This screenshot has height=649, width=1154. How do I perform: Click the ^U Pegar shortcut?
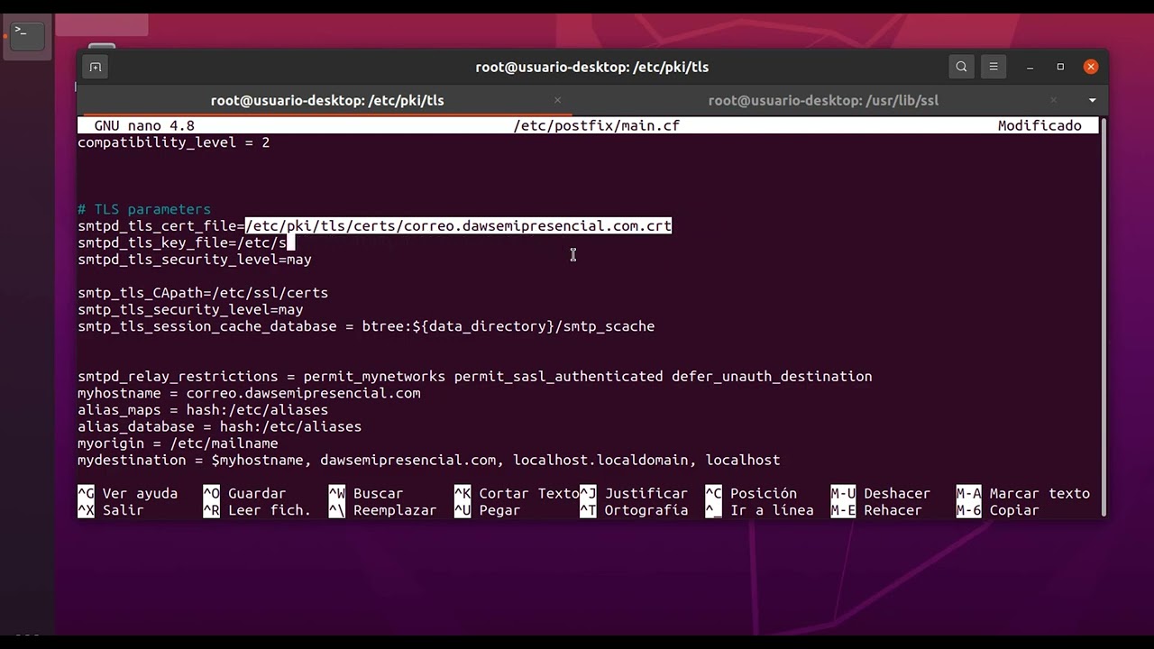488,510
